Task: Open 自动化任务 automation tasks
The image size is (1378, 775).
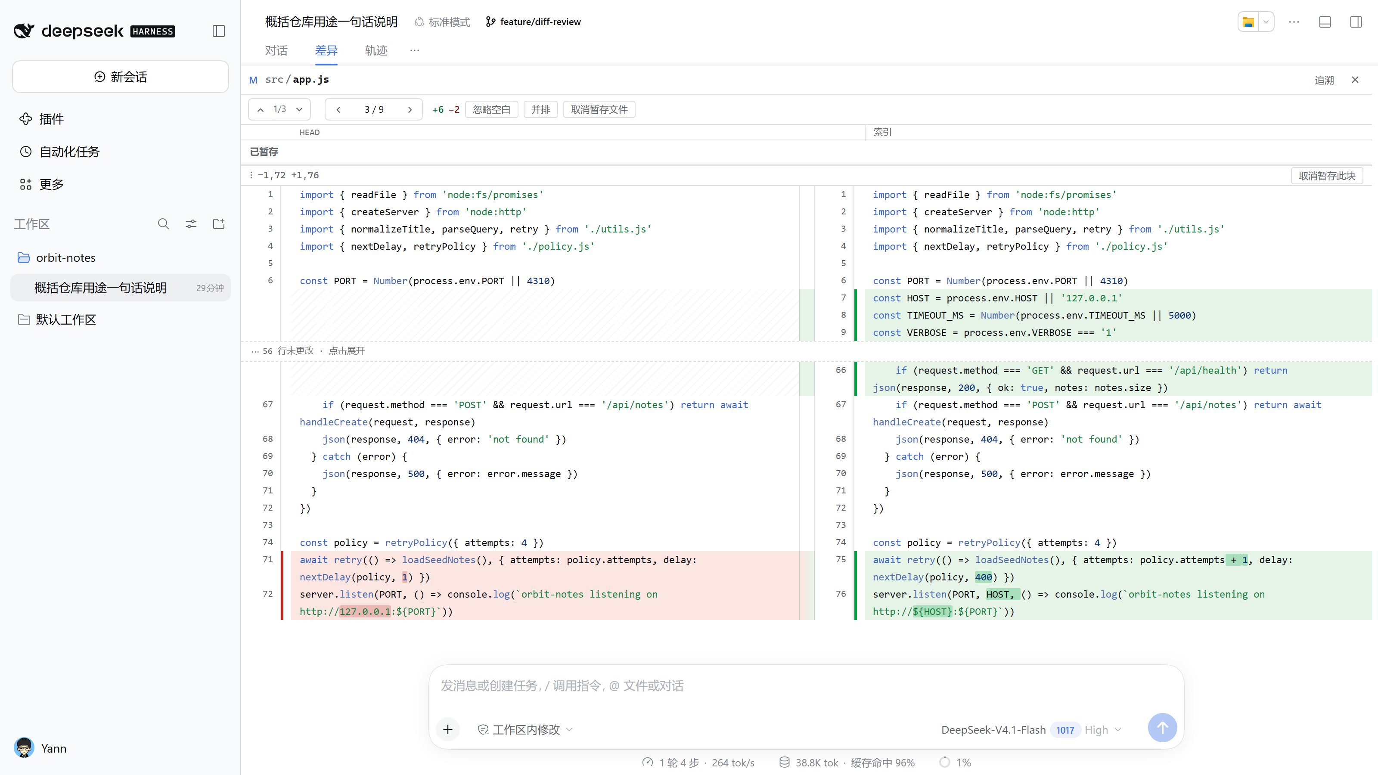Action: coord(59,152)
